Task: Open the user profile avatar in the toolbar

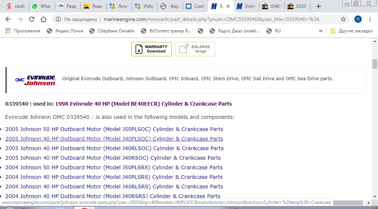Action: point(358,19)
